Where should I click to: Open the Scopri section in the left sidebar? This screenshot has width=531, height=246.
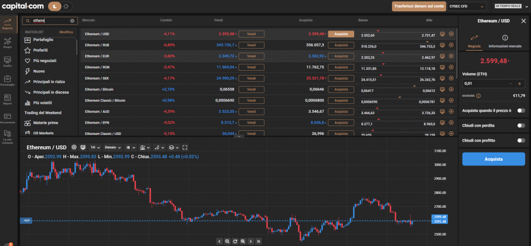coord(7,43)
